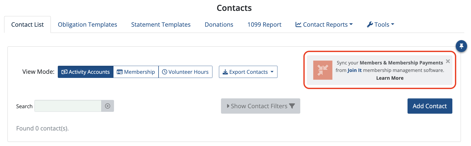Switch view mode to Activity Accounts
The width and height of the screenshot is (471, 146).
pyautogui.click(x=85, y=72)
